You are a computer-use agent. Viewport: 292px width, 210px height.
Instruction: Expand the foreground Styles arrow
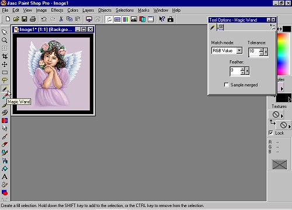click(281, 89)
